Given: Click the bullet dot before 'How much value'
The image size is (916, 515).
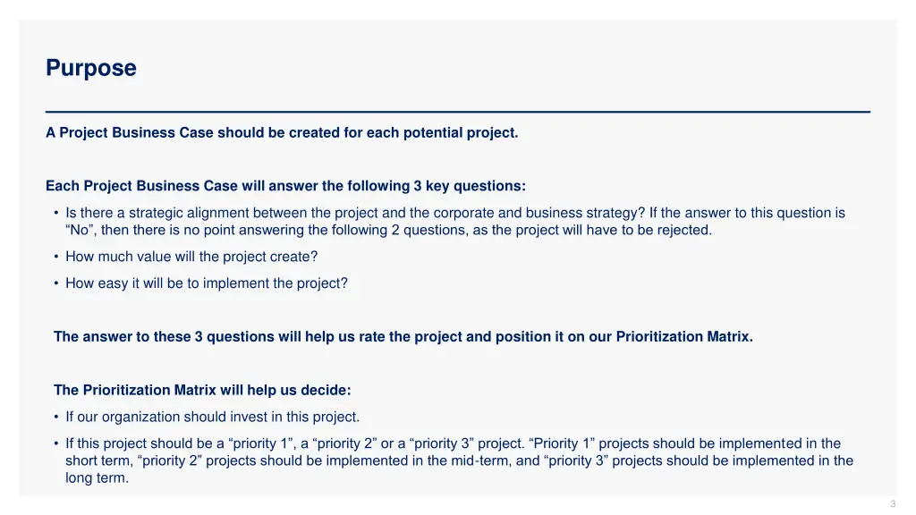Looking at the screenshot, I should tap(56, 257).
